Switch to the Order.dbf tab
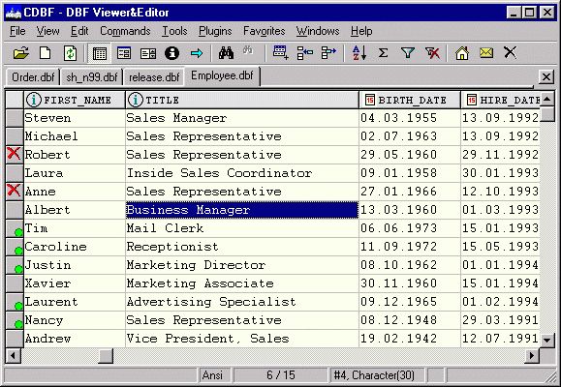561x387 pixels. point(33,76)
